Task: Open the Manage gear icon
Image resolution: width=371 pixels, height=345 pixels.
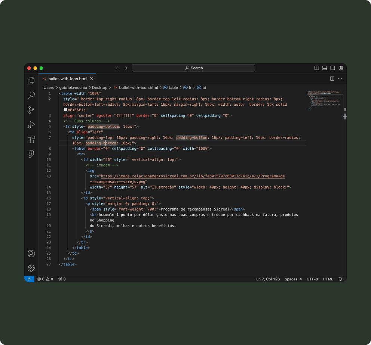Action: (x=31, y=268)
